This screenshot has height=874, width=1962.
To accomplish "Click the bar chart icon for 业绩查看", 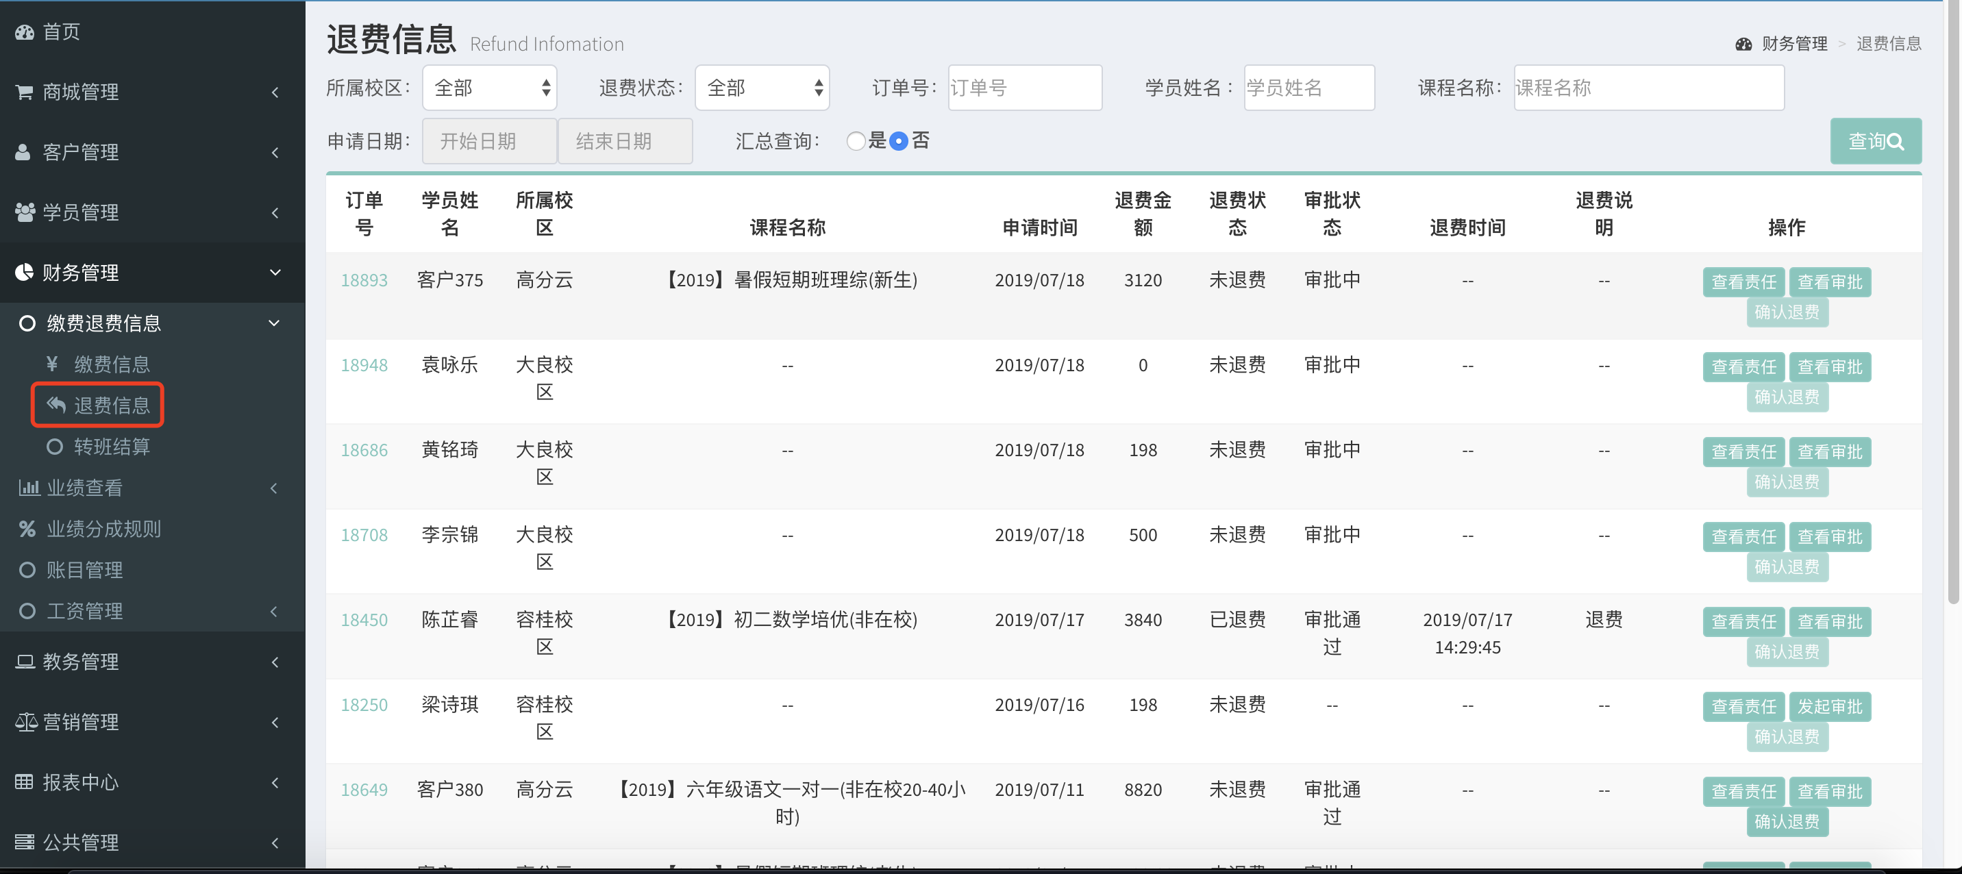I will coord(29,488).
